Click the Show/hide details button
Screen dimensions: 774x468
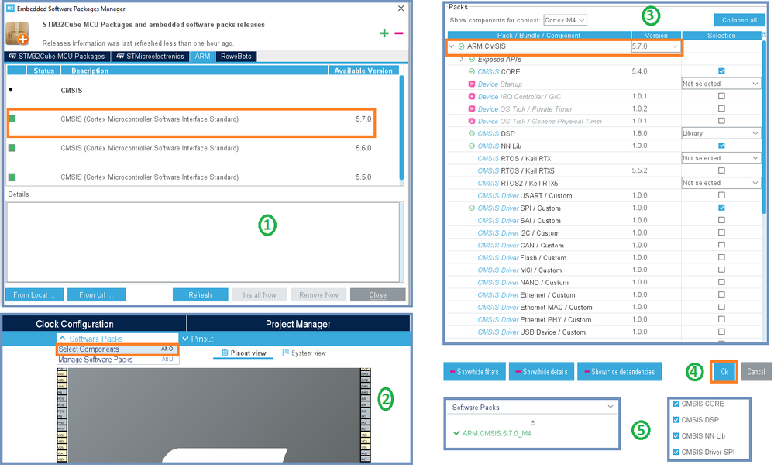(542, 372)
